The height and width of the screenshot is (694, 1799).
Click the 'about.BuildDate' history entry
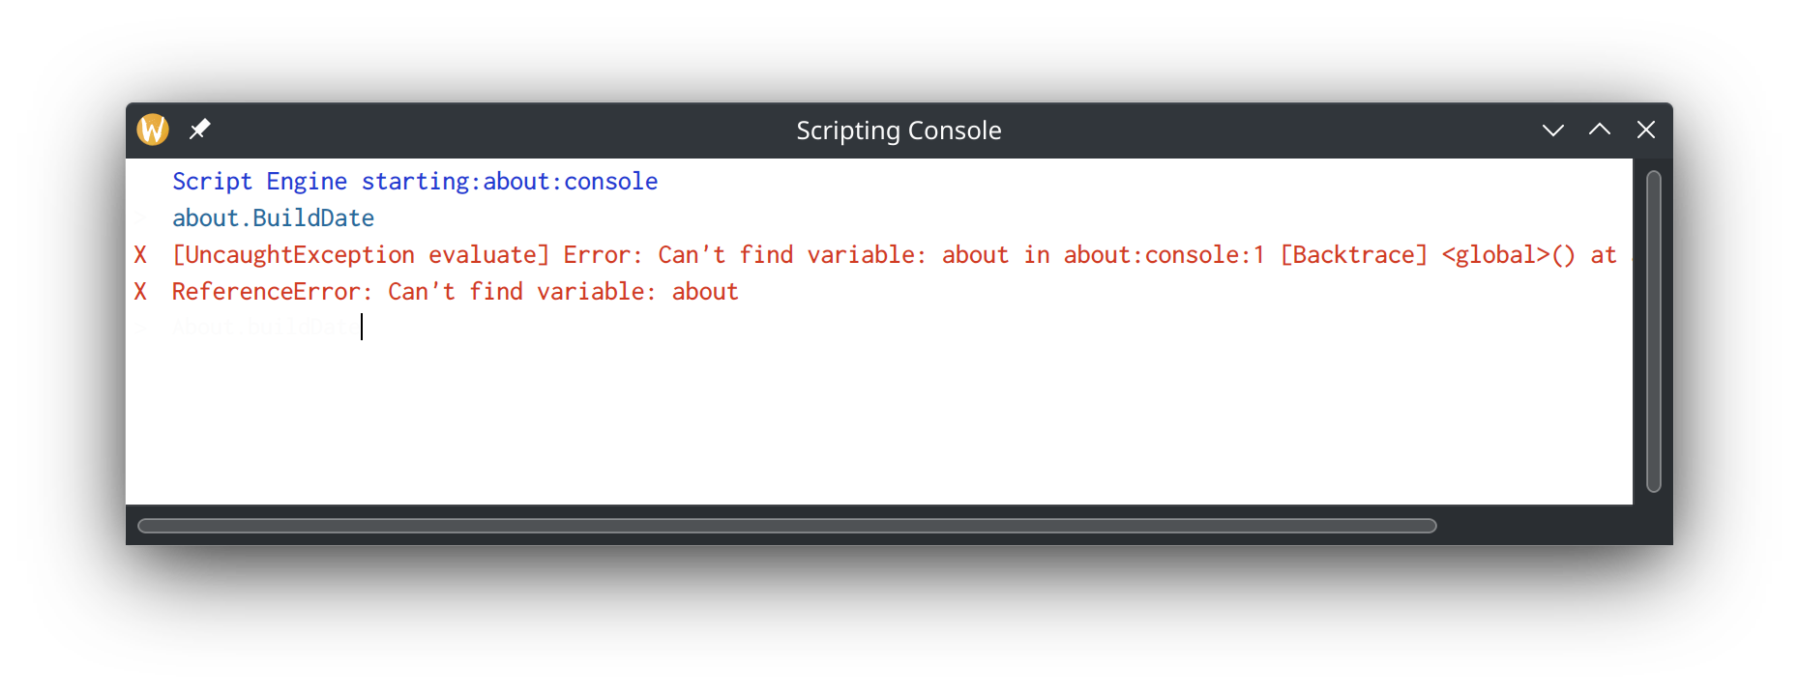tap(273, 217)
